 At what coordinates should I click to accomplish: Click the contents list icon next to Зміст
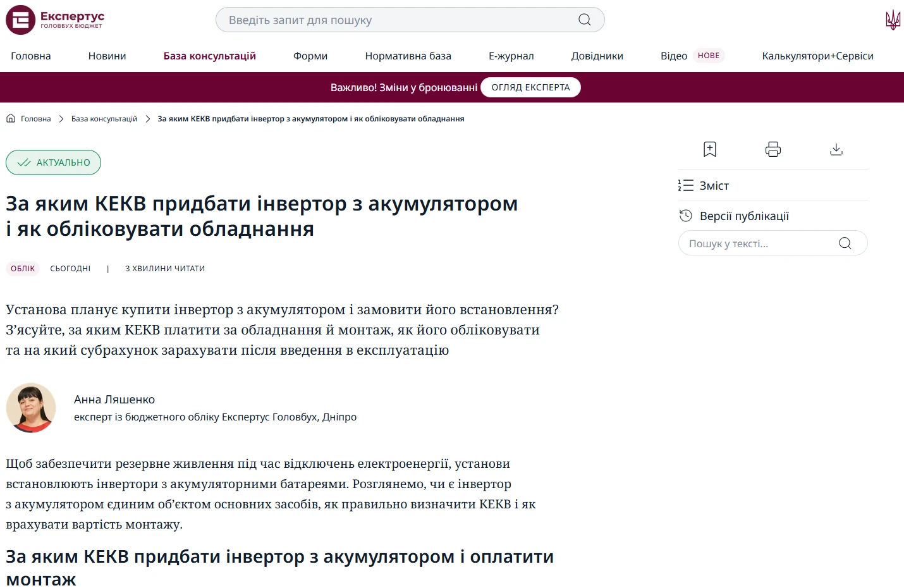(x=686, y=185)
